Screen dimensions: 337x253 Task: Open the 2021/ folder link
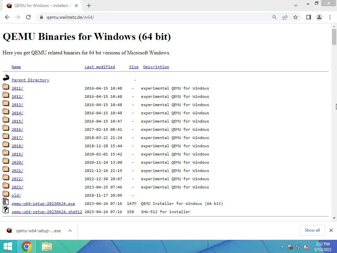[x=17, y=171]
